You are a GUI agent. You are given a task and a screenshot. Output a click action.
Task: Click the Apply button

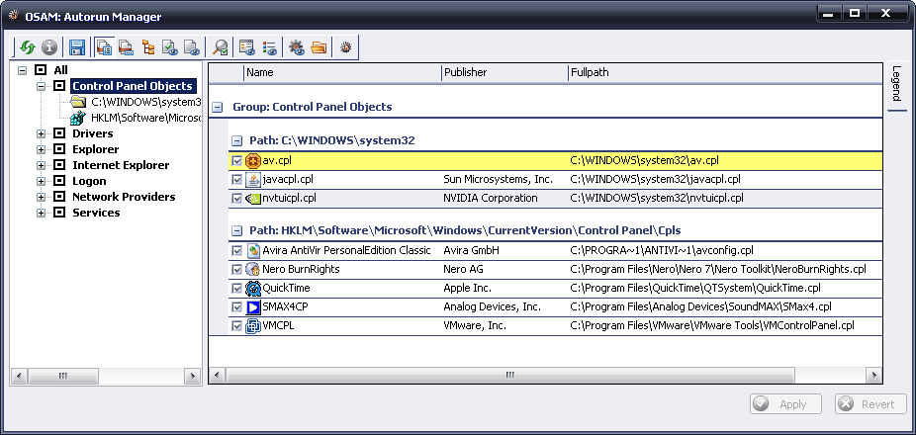785,404
